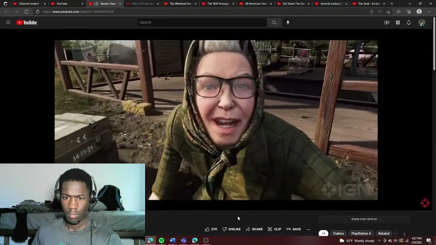Switch to the YouTube browser tab
This screenshot has width=436, height=245.
click(66, 4)
